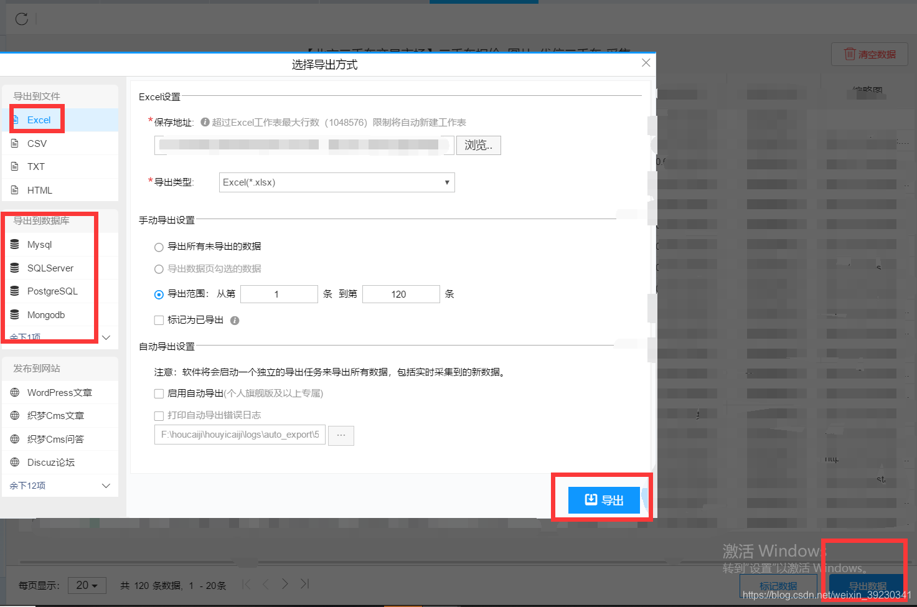The height and width of the screenshot is (607, 917).
Task: Click 浏览 to browse save path
Action: (479, 145)
